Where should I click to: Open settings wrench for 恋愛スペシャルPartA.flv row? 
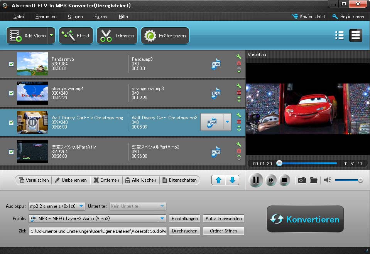(239, 144)
